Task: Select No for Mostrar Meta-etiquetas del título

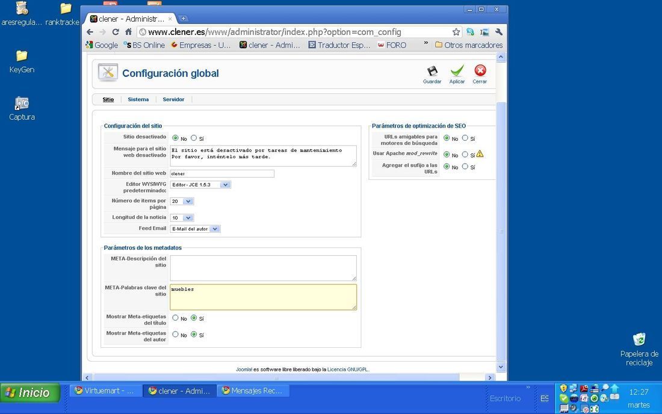Action: (175, 318)
